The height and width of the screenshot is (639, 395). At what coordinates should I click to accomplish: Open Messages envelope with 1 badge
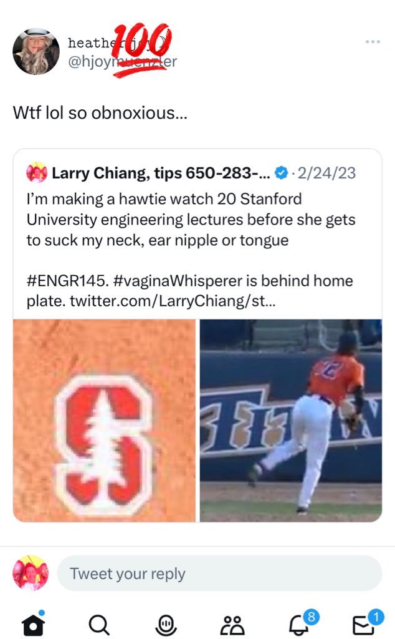(x=364, y=625)
